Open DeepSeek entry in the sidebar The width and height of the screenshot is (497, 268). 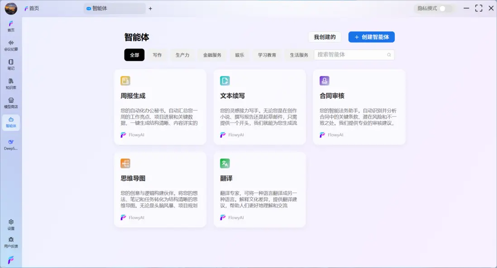(11, 145)
